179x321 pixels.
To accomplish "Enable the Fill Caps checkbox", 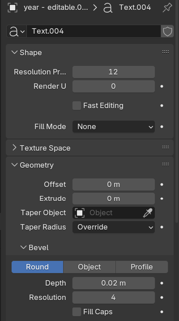I will point(77,312).
